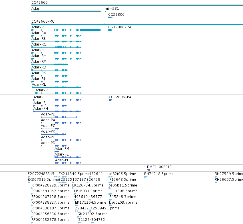Click transcript label Adar-RJ

38,79
